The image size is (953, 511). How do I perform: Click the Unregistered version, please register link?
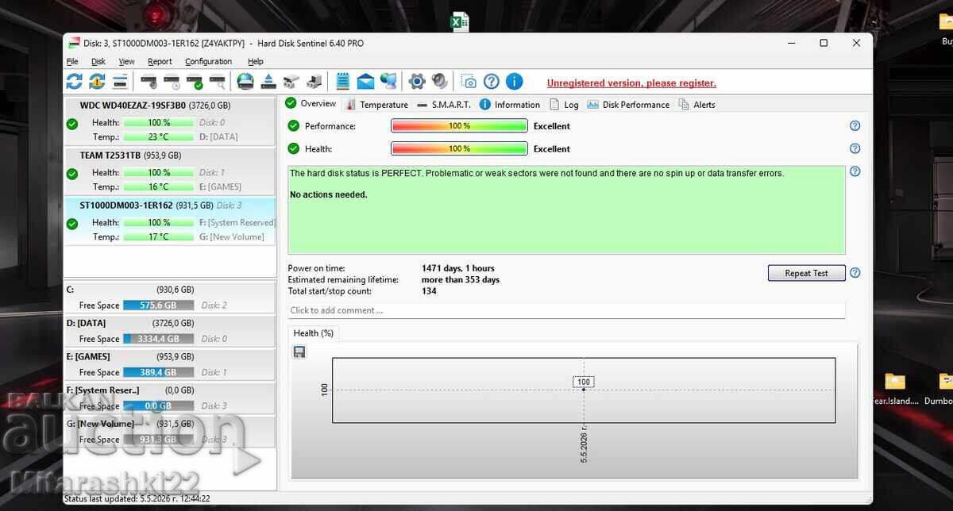pyautogui.click(x=631, y=83)
